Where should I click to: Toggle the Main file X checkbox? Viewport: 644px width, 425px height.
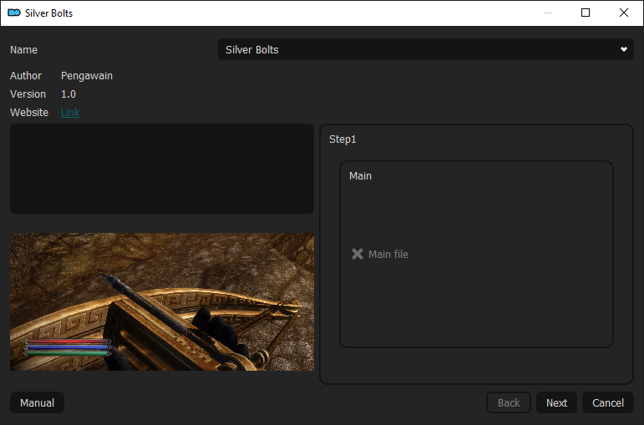tap(357, 254)
